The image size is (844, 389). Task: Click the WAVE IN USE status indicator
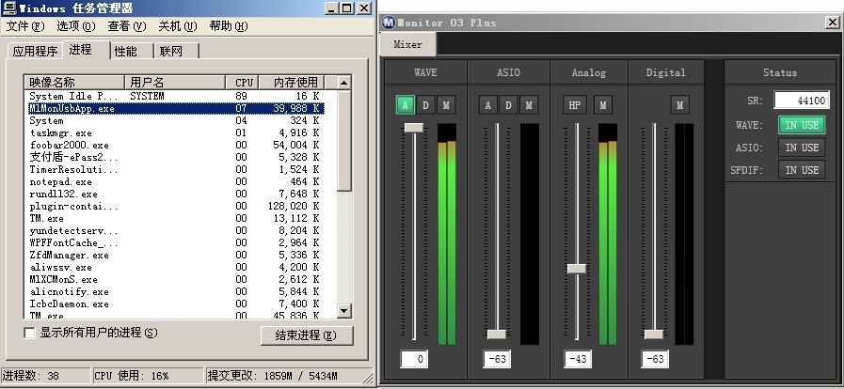coord(802,124)
